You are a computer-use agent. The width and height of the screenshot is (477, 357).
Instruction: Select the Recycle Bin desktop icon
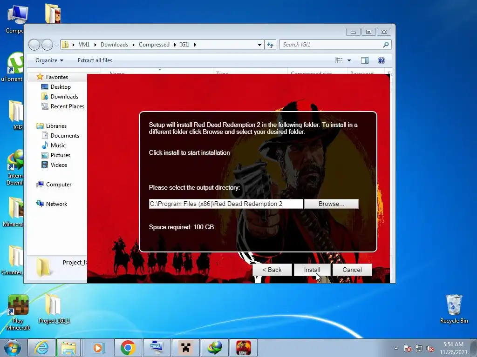click(x=454, y=309)
